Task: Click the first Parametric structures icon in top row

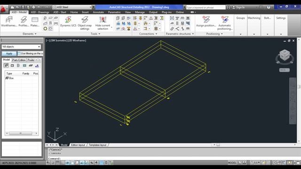Action: tap(172, 18)
